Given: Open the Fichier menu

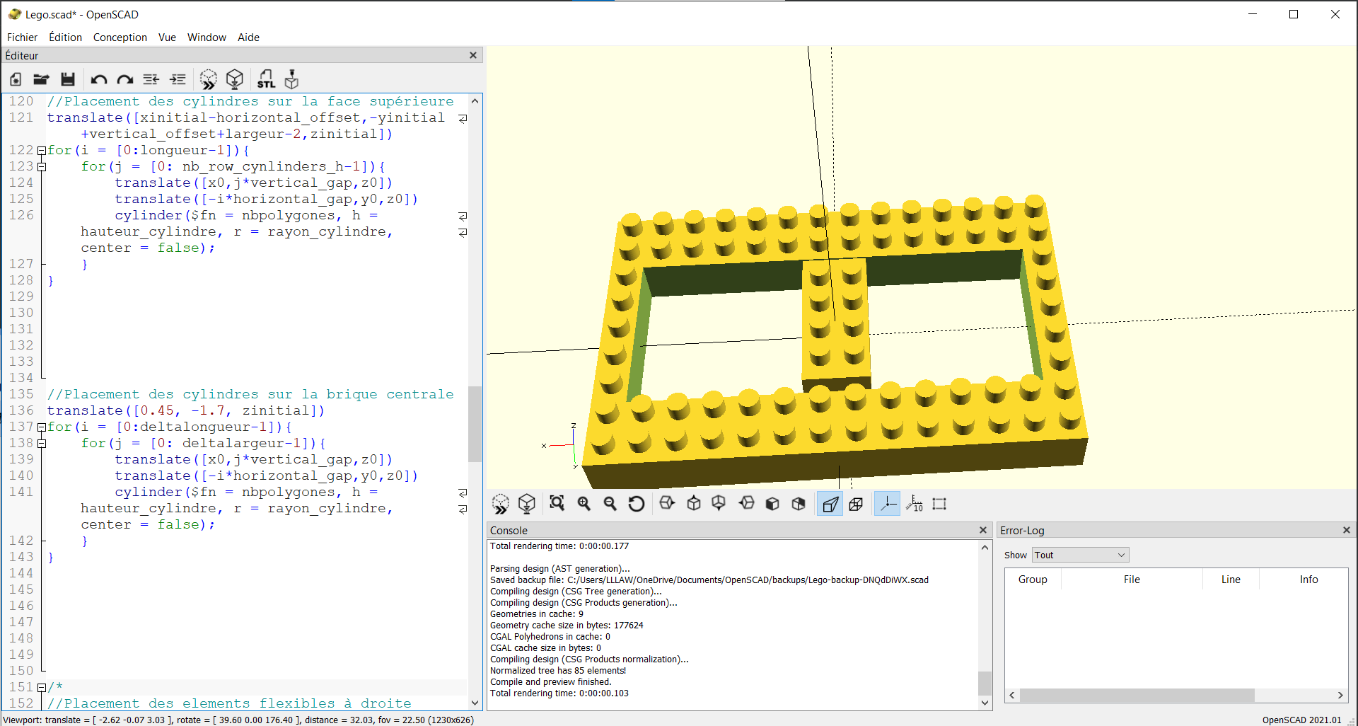Looking at the screenshot, I should 22,38.
